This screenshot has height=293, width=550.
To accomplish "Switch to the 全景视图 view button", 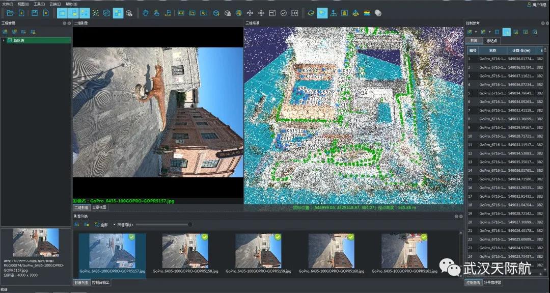I will click(x=99, y=207).
